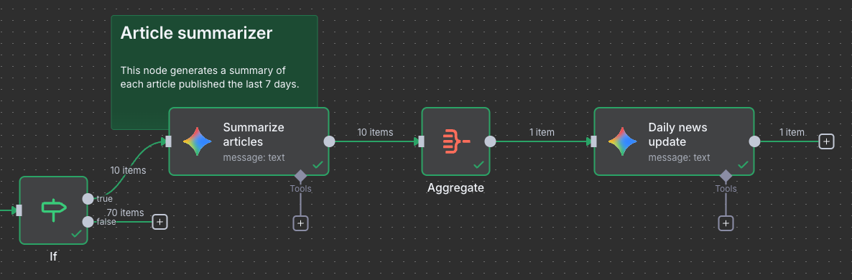Select the If node signpost icon
Viewport: 852px width, 280px height.
pos(54,210)
